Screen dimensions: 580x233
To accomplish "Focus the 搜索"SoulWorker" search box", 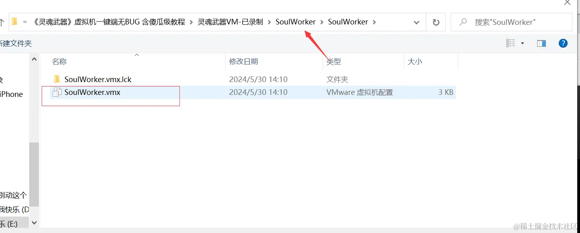I will click(511, 22).
